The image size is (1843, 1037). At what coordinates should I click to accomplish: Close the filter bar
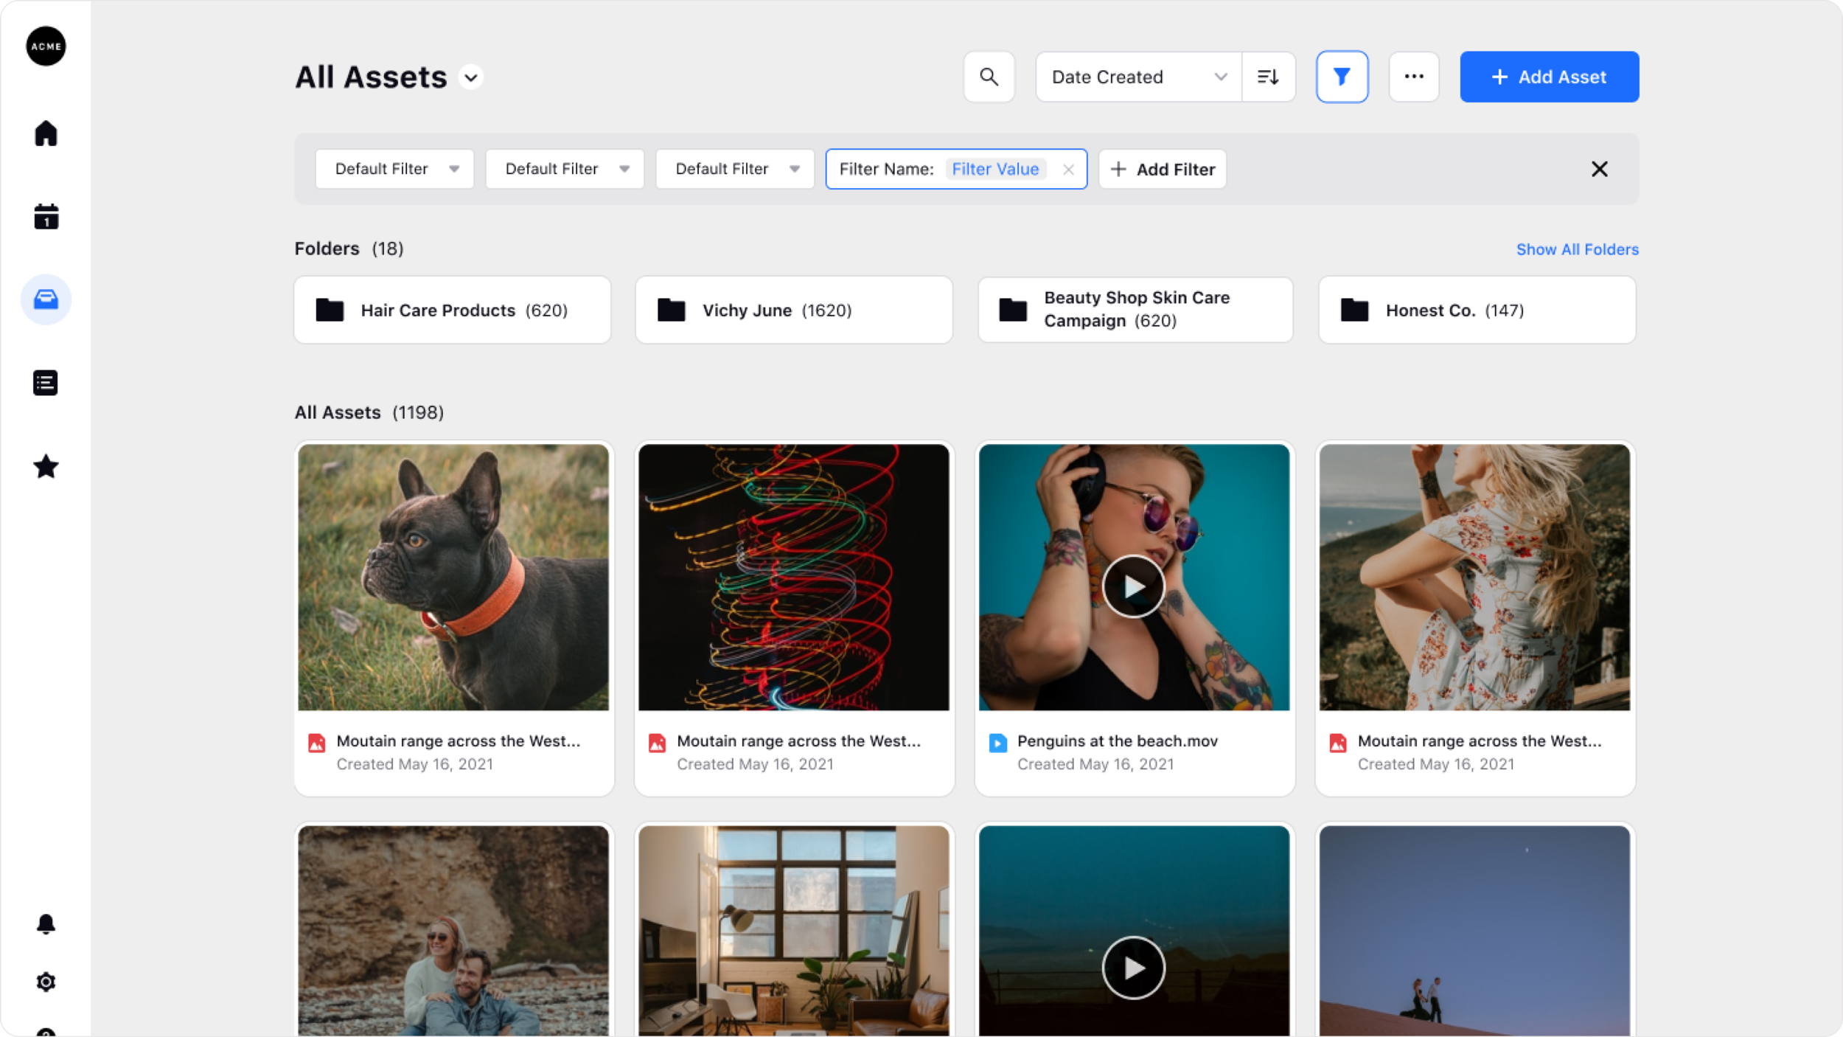[1599, 169]
